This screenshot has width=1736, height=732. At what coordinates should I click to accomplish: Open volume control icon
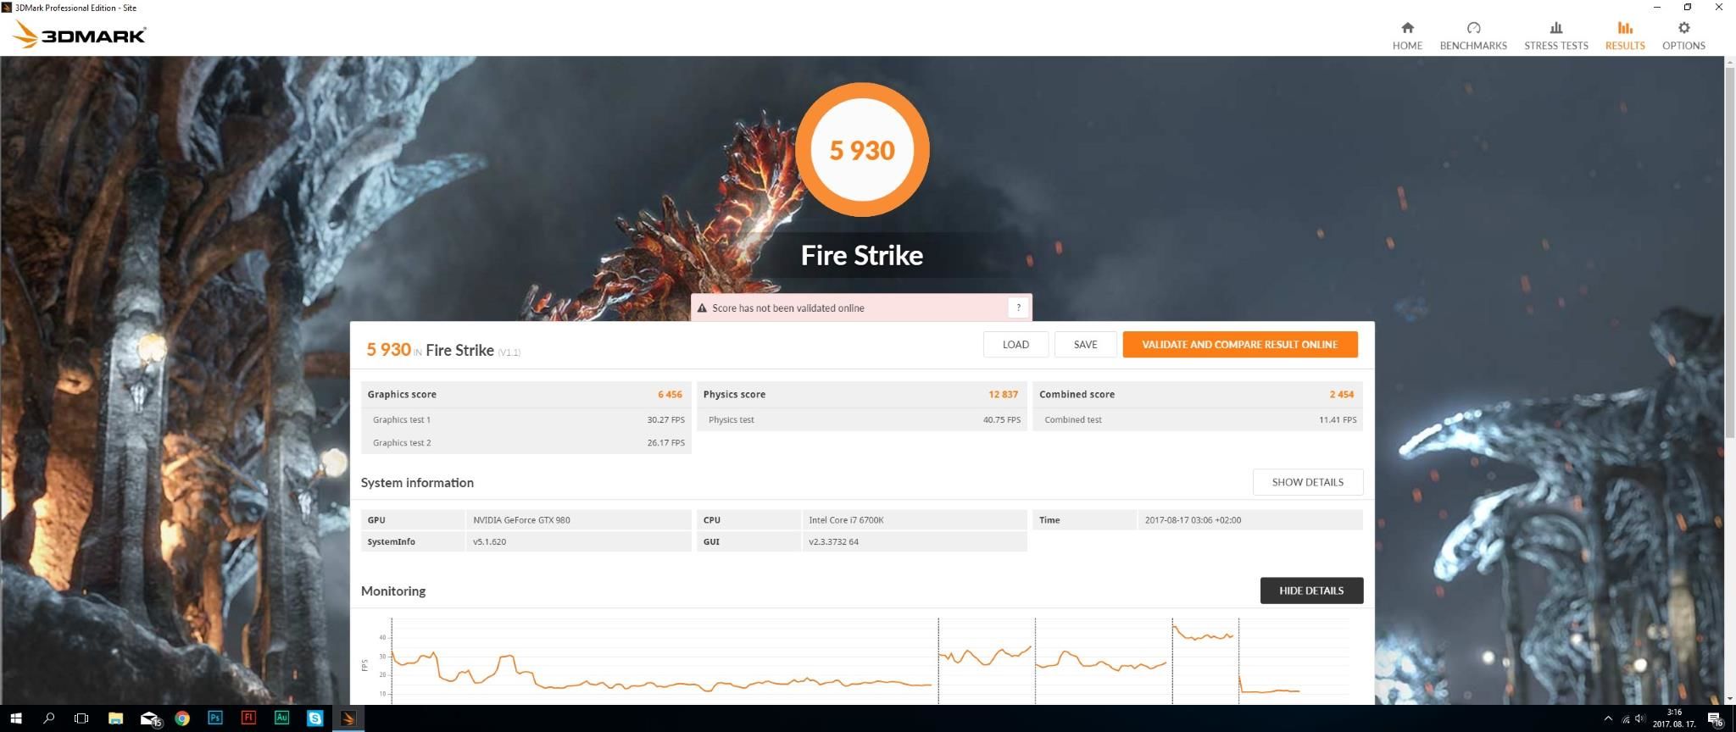(x=1639, y=719)
